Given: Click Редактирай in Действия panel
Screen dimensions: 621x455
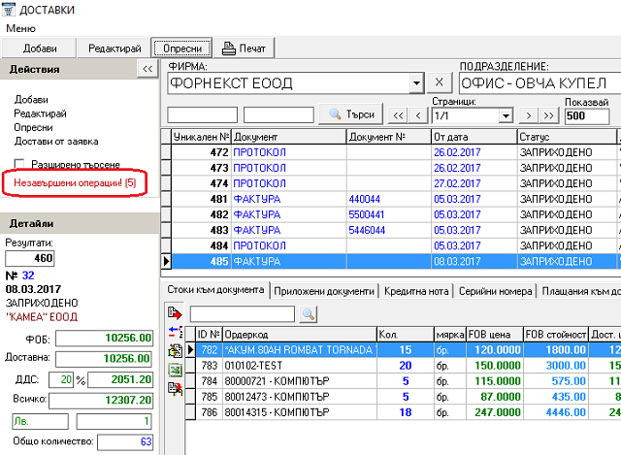Looking at the screenshot, I should 40,114.
